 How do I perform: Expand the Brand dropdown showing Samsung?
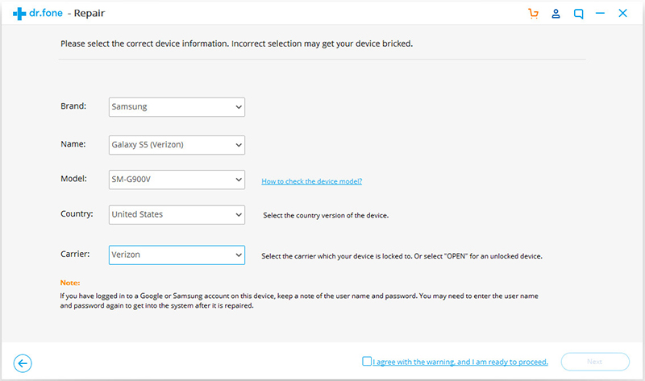click(x=177, y=107)
